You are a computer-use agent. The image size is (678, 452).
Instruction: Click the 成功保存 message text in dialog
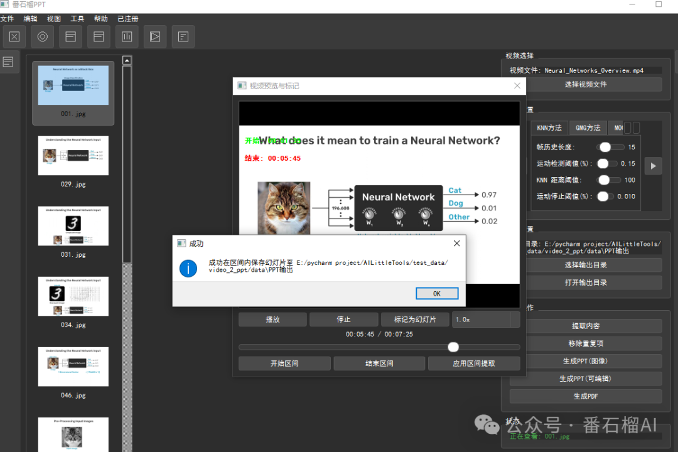click(x=328, y=266)
